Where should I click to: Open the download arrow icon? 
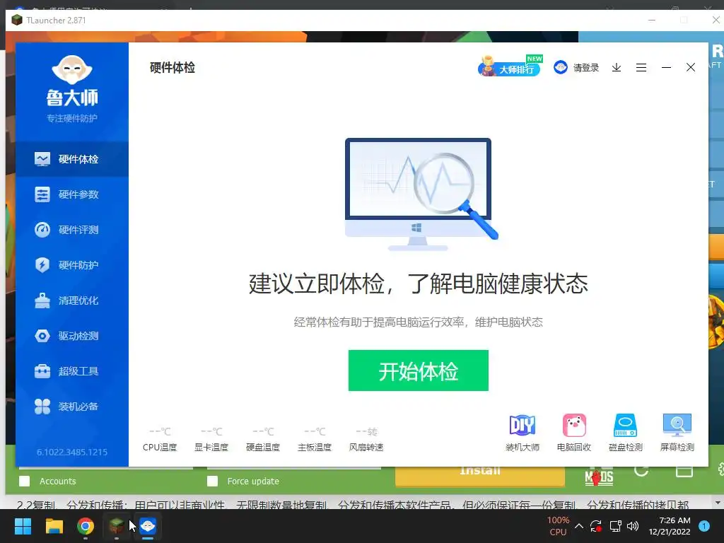[617, 68]
